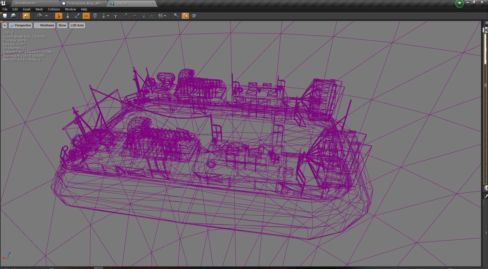
Task: Toggle mesh Bounds display
Action: [x=95, y=16]
